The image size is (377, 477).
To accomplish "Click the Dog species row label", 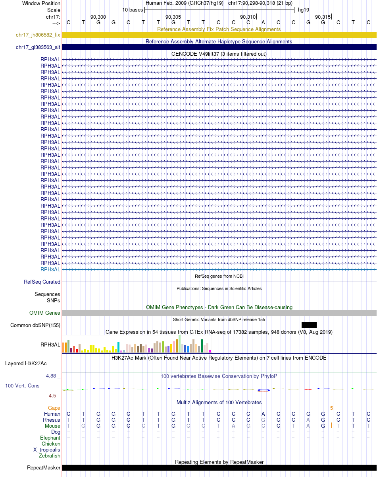I will click(x=56, y=432).
